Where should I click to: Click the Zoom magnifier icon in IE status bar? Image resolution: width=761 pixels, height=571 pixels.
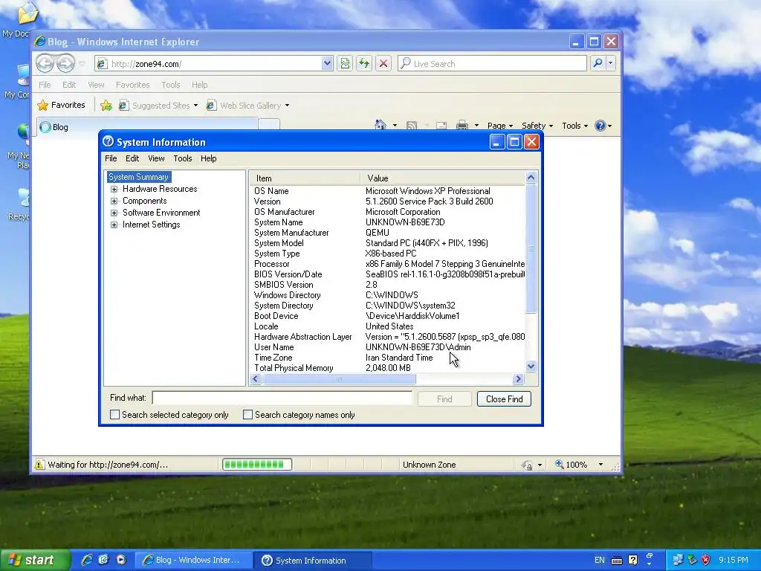tap(559, 464)
